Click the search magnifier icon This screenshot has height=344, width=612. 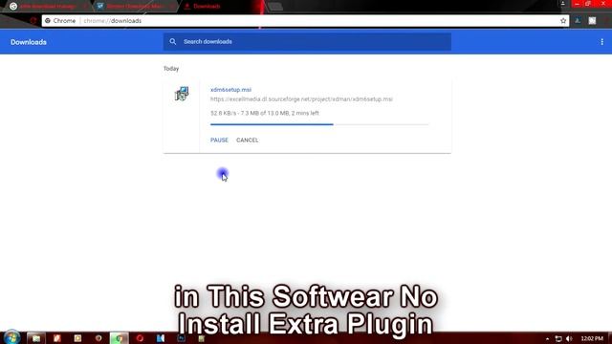tap(173, 42)
